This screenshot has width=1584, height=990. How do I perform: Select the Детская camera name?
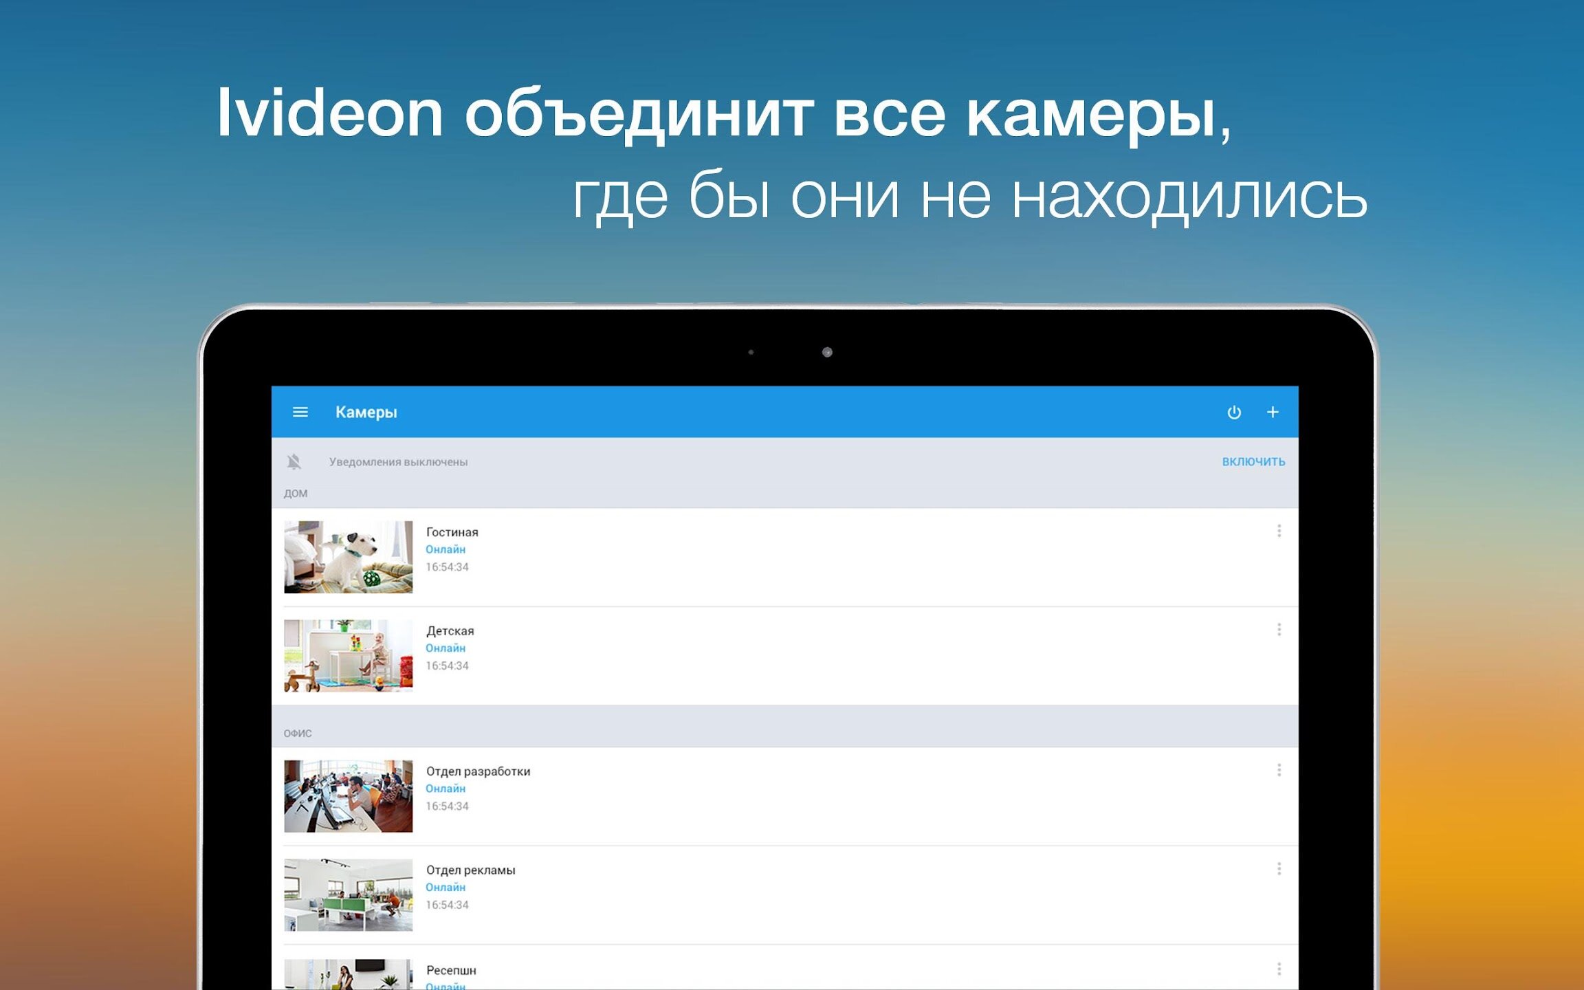click(x=450, y=631)
